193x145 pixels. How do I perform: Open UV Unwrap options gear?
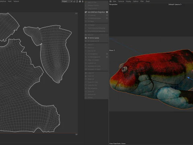[107, 15]
